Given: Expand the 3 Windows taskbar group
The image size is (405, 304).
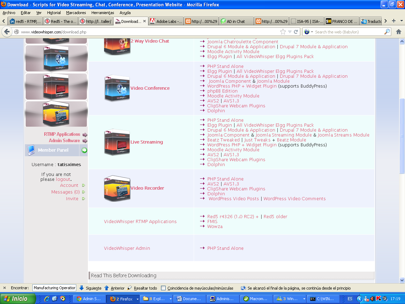Looking at the screenshot, I should click(x=304, y=299).
